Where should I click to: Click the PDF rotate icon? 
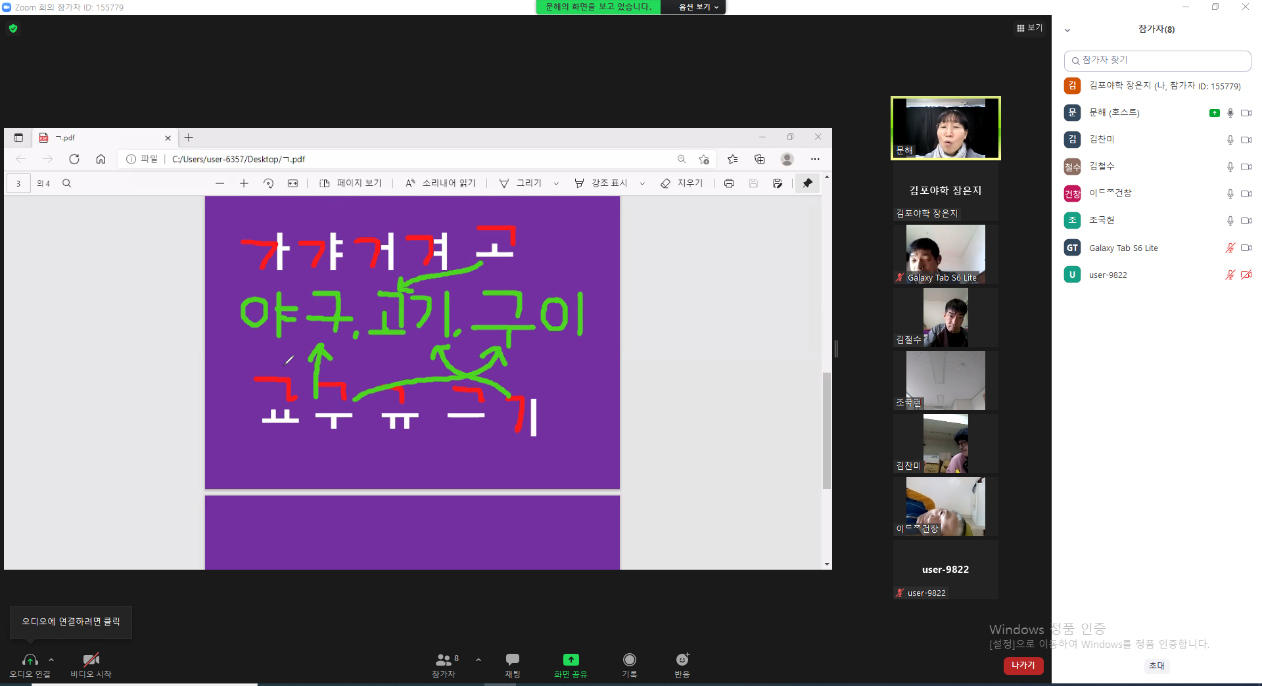(x=268, y=183)
